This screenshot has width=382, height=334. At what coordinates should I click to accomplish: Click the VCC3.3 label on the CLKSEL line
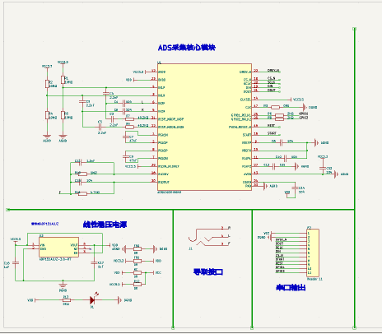[x=299, y=100]
